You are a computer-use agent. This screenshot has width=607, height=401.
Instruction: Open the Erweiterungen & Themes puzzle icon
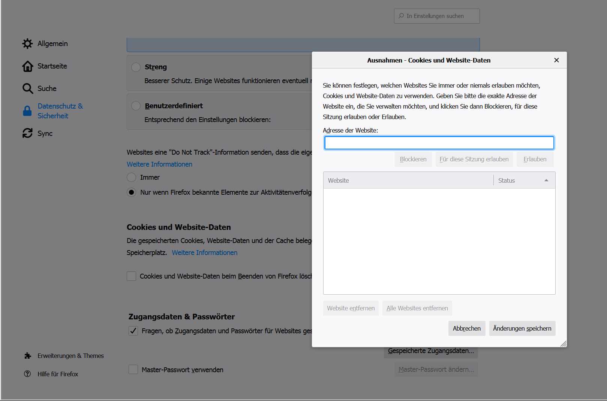pyautogui.click(x=27, y=356)
